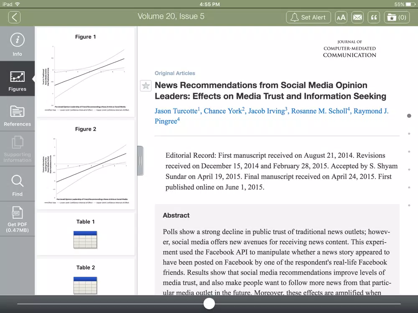Jump to the second section dot indicator
Viewport: 418px width, 313px height.
409,134
